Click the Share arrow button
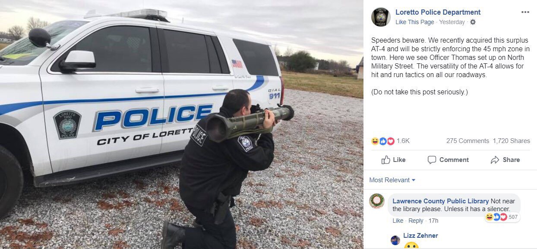The image size is (537, 249). [x=505, y=160]
